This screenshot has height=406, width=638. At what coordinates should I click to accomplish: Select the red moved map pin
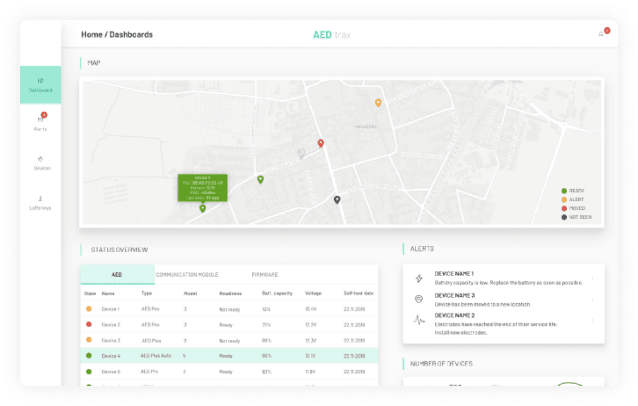[320, 143]
